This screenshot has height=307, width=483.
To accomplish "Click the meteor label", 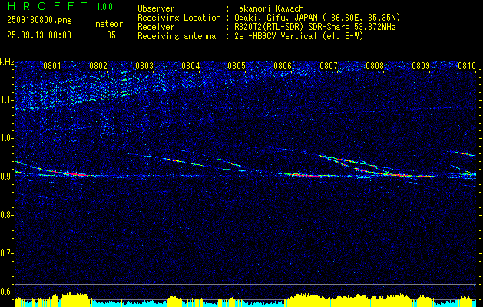I will [x=109, y=24].
